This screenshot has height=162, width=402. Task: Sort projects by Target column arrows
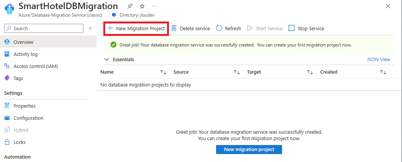310,72
